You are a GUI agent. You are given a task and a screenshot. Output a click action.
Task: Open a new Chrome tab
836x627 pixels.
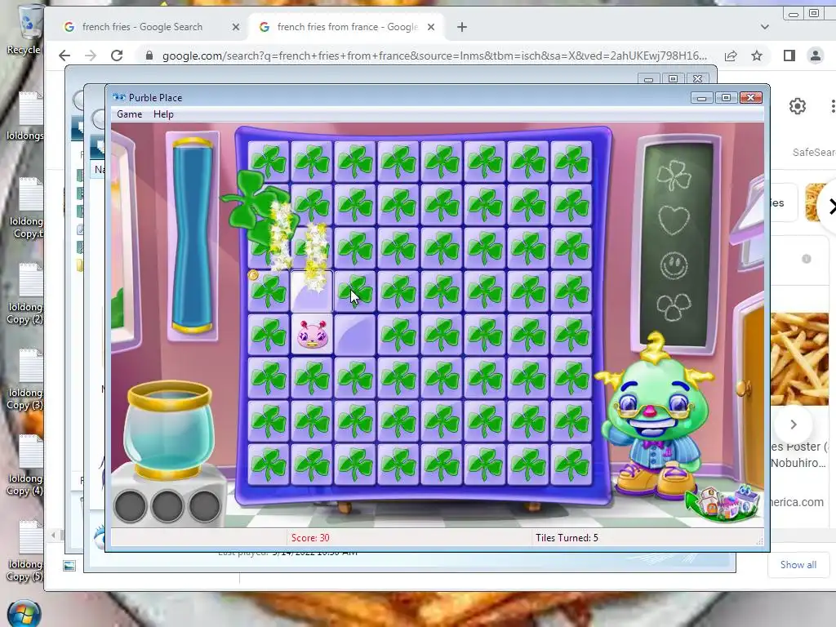pos(462,27)
